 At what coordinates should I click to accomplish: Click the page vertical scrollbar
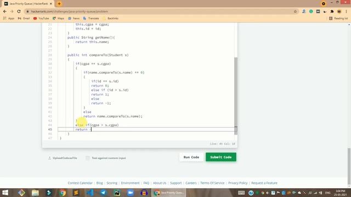click(349, 166)
